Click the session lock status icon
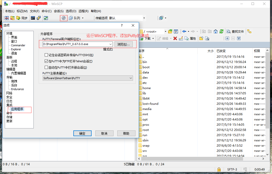272x174 pixels. click(219, 170)
